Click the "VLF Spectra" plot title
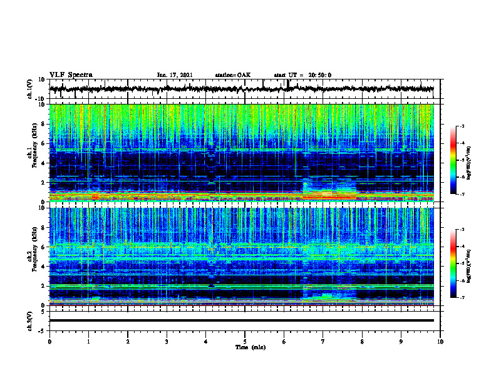The height and width of the screenshot is (383, 496). [71, 75]
